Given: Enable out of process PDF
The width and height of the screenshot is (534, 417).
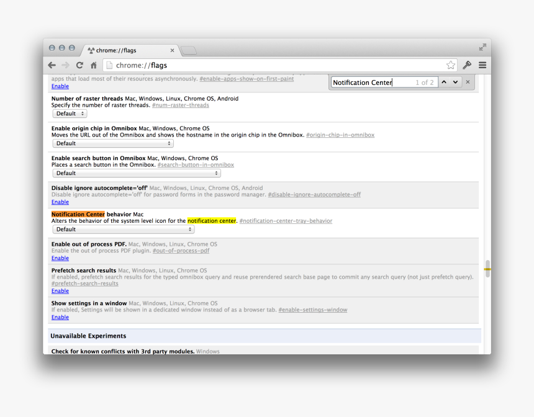Looking at the screenshot, I should 60,258.
